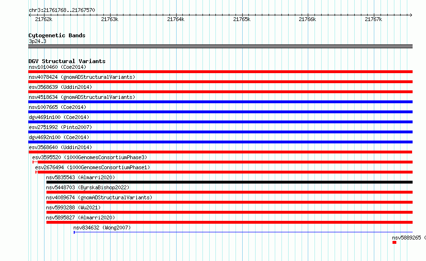Click the red bar under nsv5895827

click(x=230, y=222)
